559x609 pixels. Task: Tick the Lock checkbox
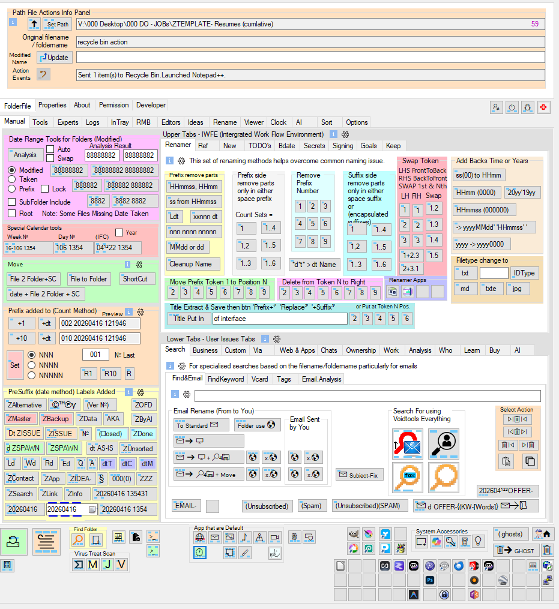coord(45,189)
